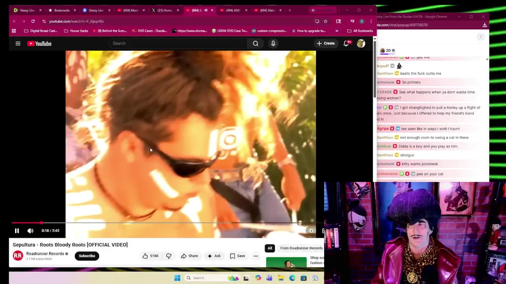
Task: Open Chrome media controls icon
Action: pyautogui.click(x=352, y=21)
